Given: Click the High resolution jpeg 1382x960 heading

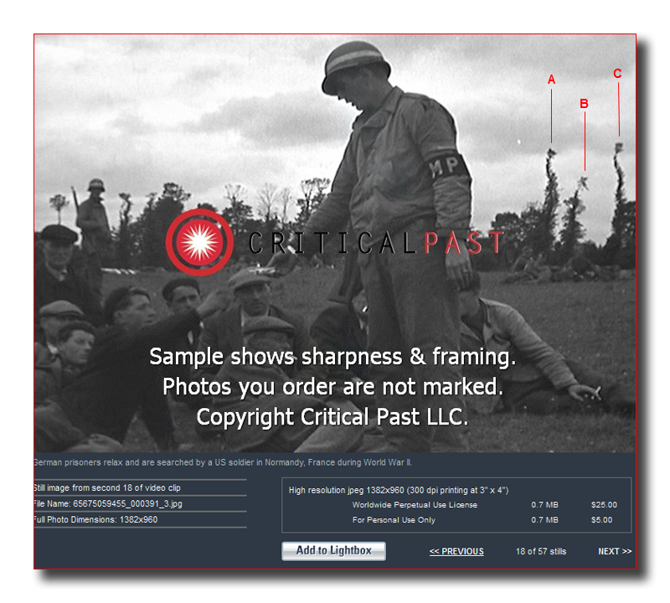Looking at the screenshot, I should [x=399, y=490].
